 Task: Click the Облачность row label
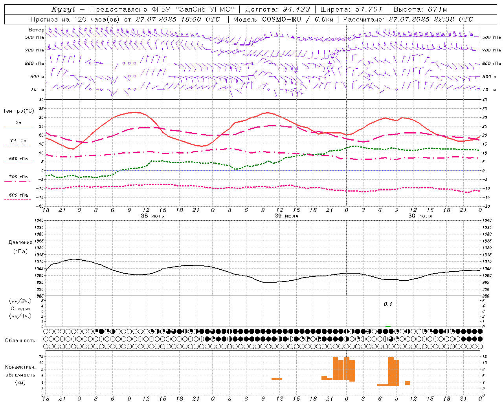(20, 340)
